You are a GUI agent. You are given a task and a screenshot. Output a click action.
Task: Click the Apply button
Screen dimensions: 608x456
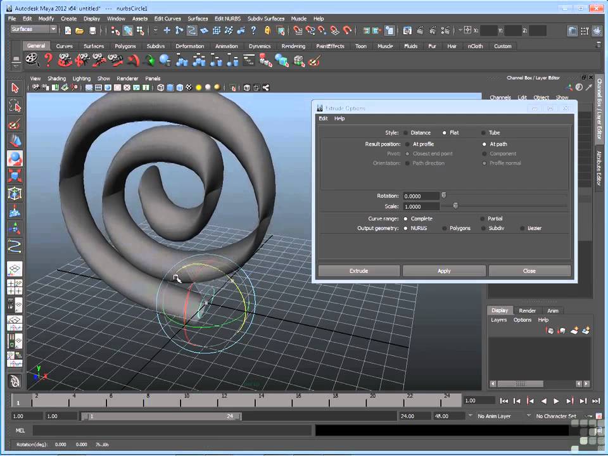444,271
